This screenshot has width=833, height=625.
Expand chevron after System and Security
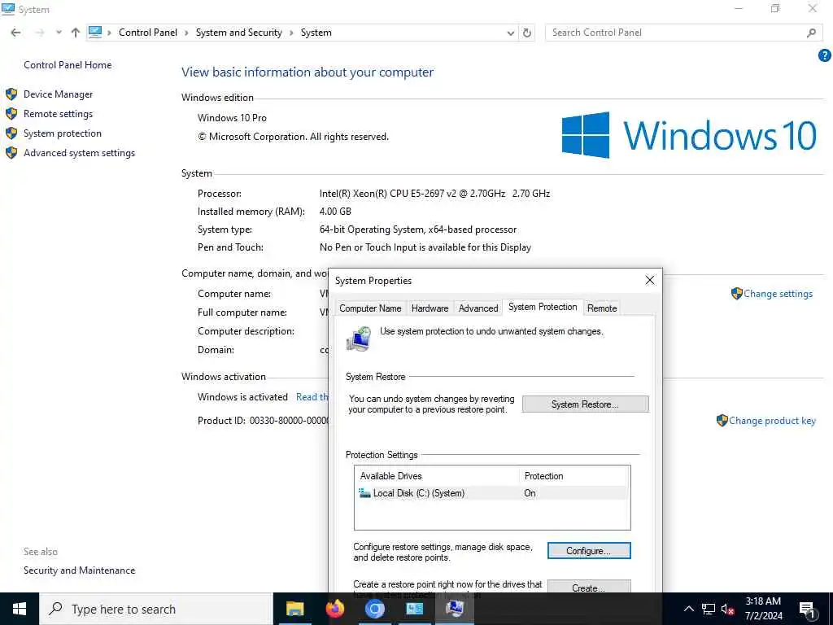click(291, 33)
